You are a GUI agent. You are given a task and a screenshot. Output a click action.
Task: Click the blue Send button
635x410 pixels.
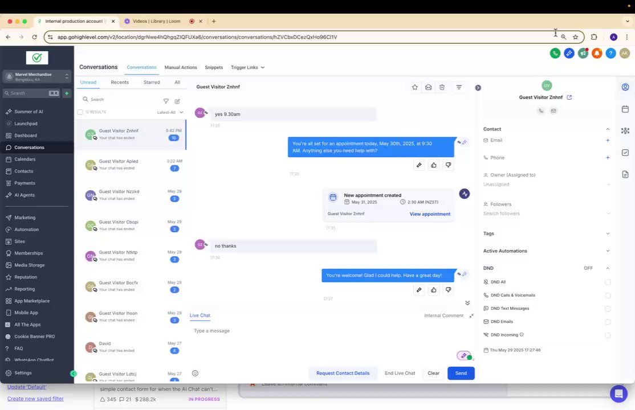pyautogui.click(x=461, y=373)
